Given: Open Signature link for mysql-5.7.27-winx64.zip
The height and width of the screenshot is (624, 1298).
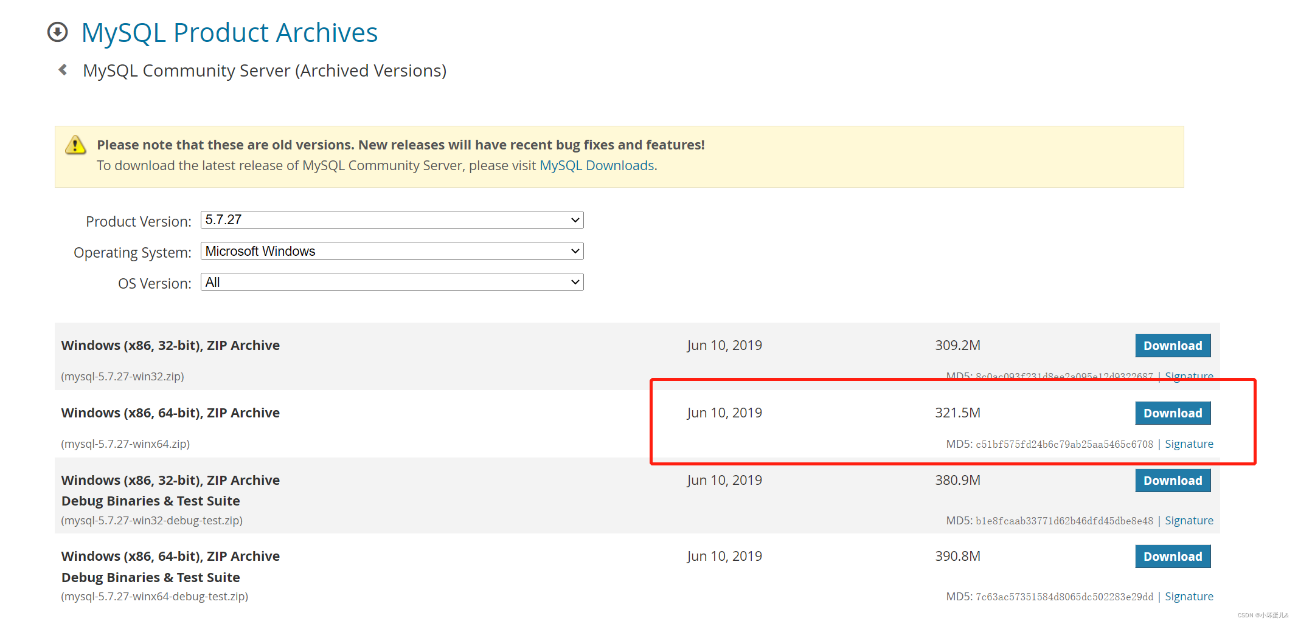Looking at the screenshot, I should 1189,444.
